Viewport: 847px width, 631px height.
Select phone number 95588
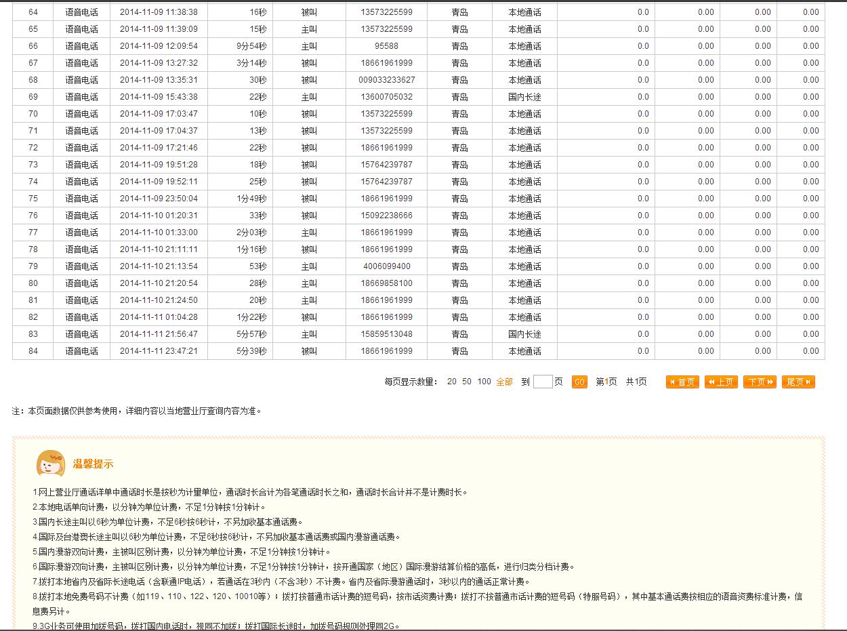[x=386, y=46]
